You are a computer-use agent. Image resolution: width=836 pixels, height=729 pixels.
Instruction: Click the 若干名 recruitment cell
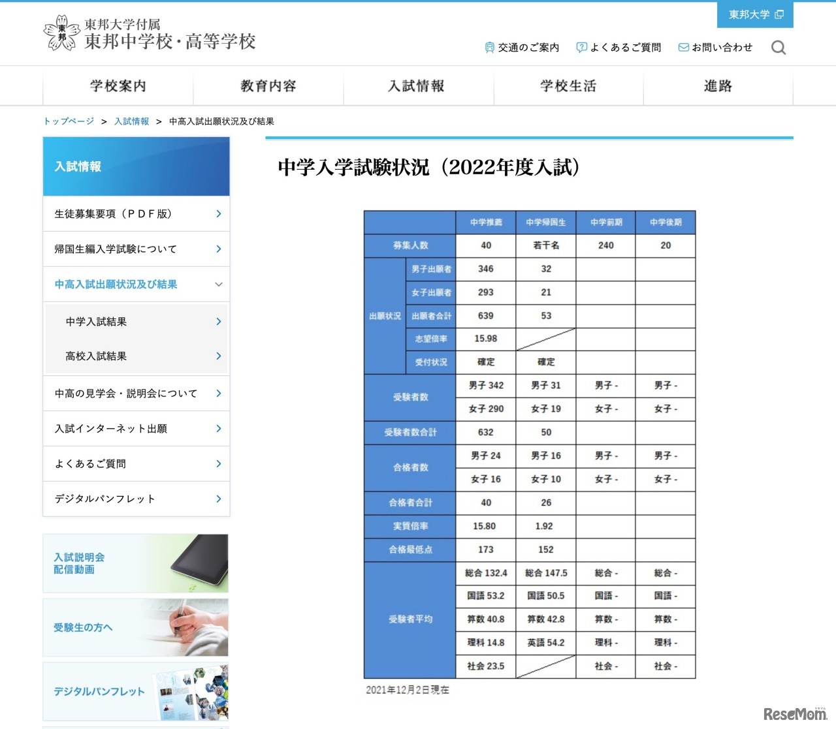click(546, 246)
